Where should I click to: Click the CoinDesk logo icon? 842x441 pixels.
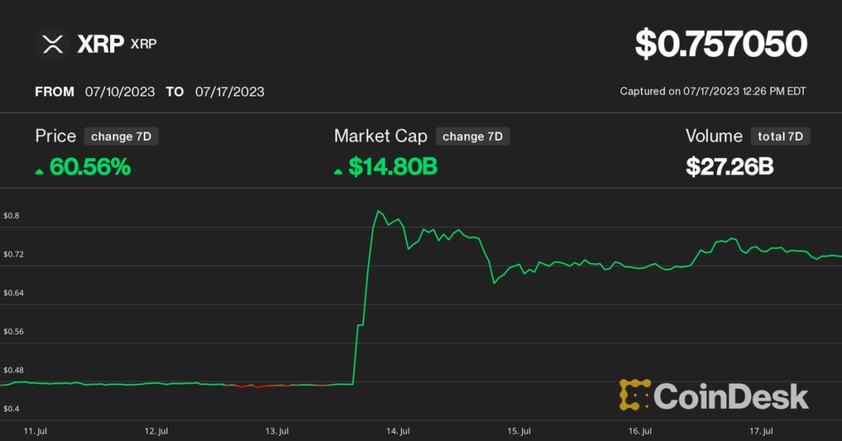point(634,396)
